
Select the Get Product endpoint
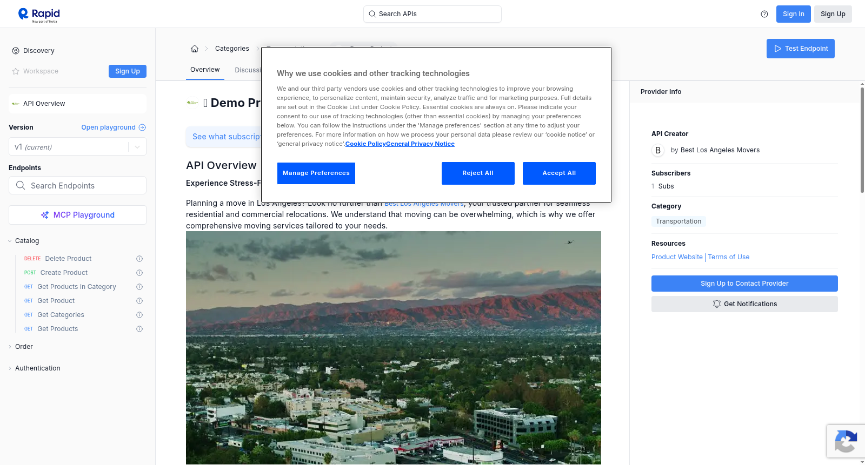coord(56,301)
